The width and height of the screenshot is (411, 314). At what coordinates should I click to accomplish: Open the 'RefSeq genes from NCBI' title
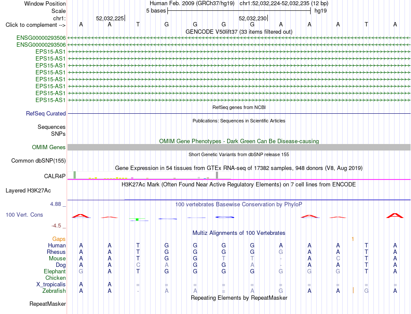point(239,107)
